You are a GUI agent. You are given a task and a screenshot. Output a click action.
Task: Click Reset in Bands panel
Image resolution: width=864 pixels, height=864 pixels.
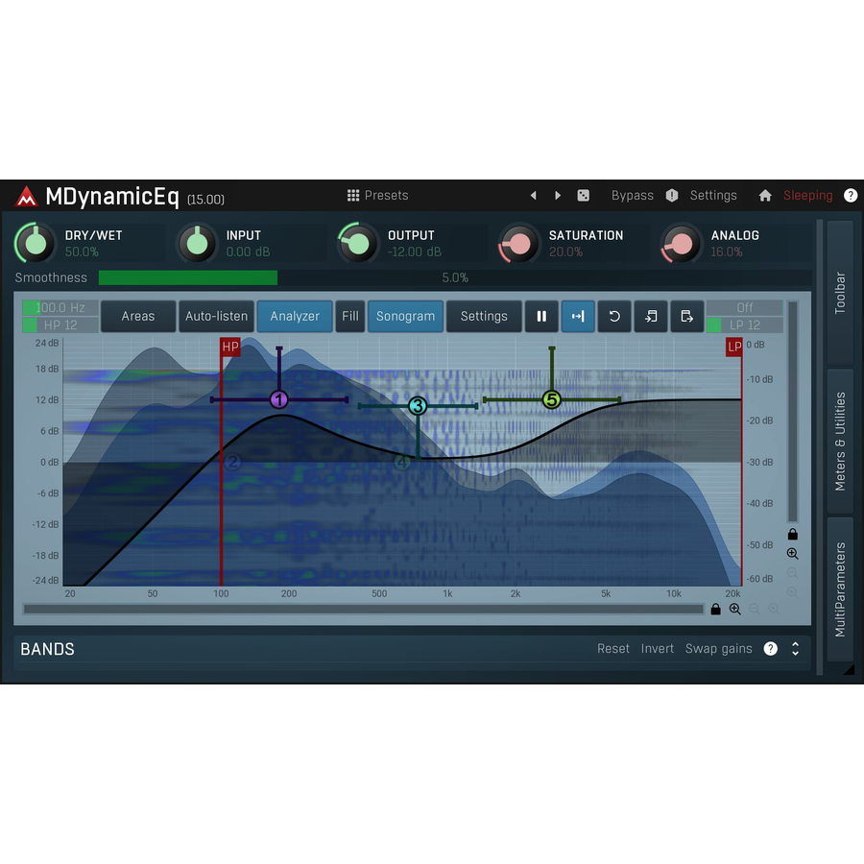(x=612, y=649)
